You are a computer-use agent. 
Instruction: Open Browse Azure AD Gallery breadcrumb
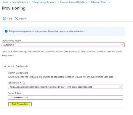pyautogui.click(x=73, y=2)
